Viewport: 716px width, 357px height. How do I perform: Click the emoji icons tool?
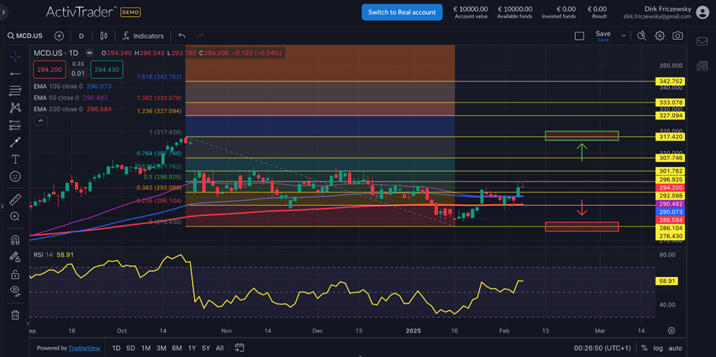[15, 176]
